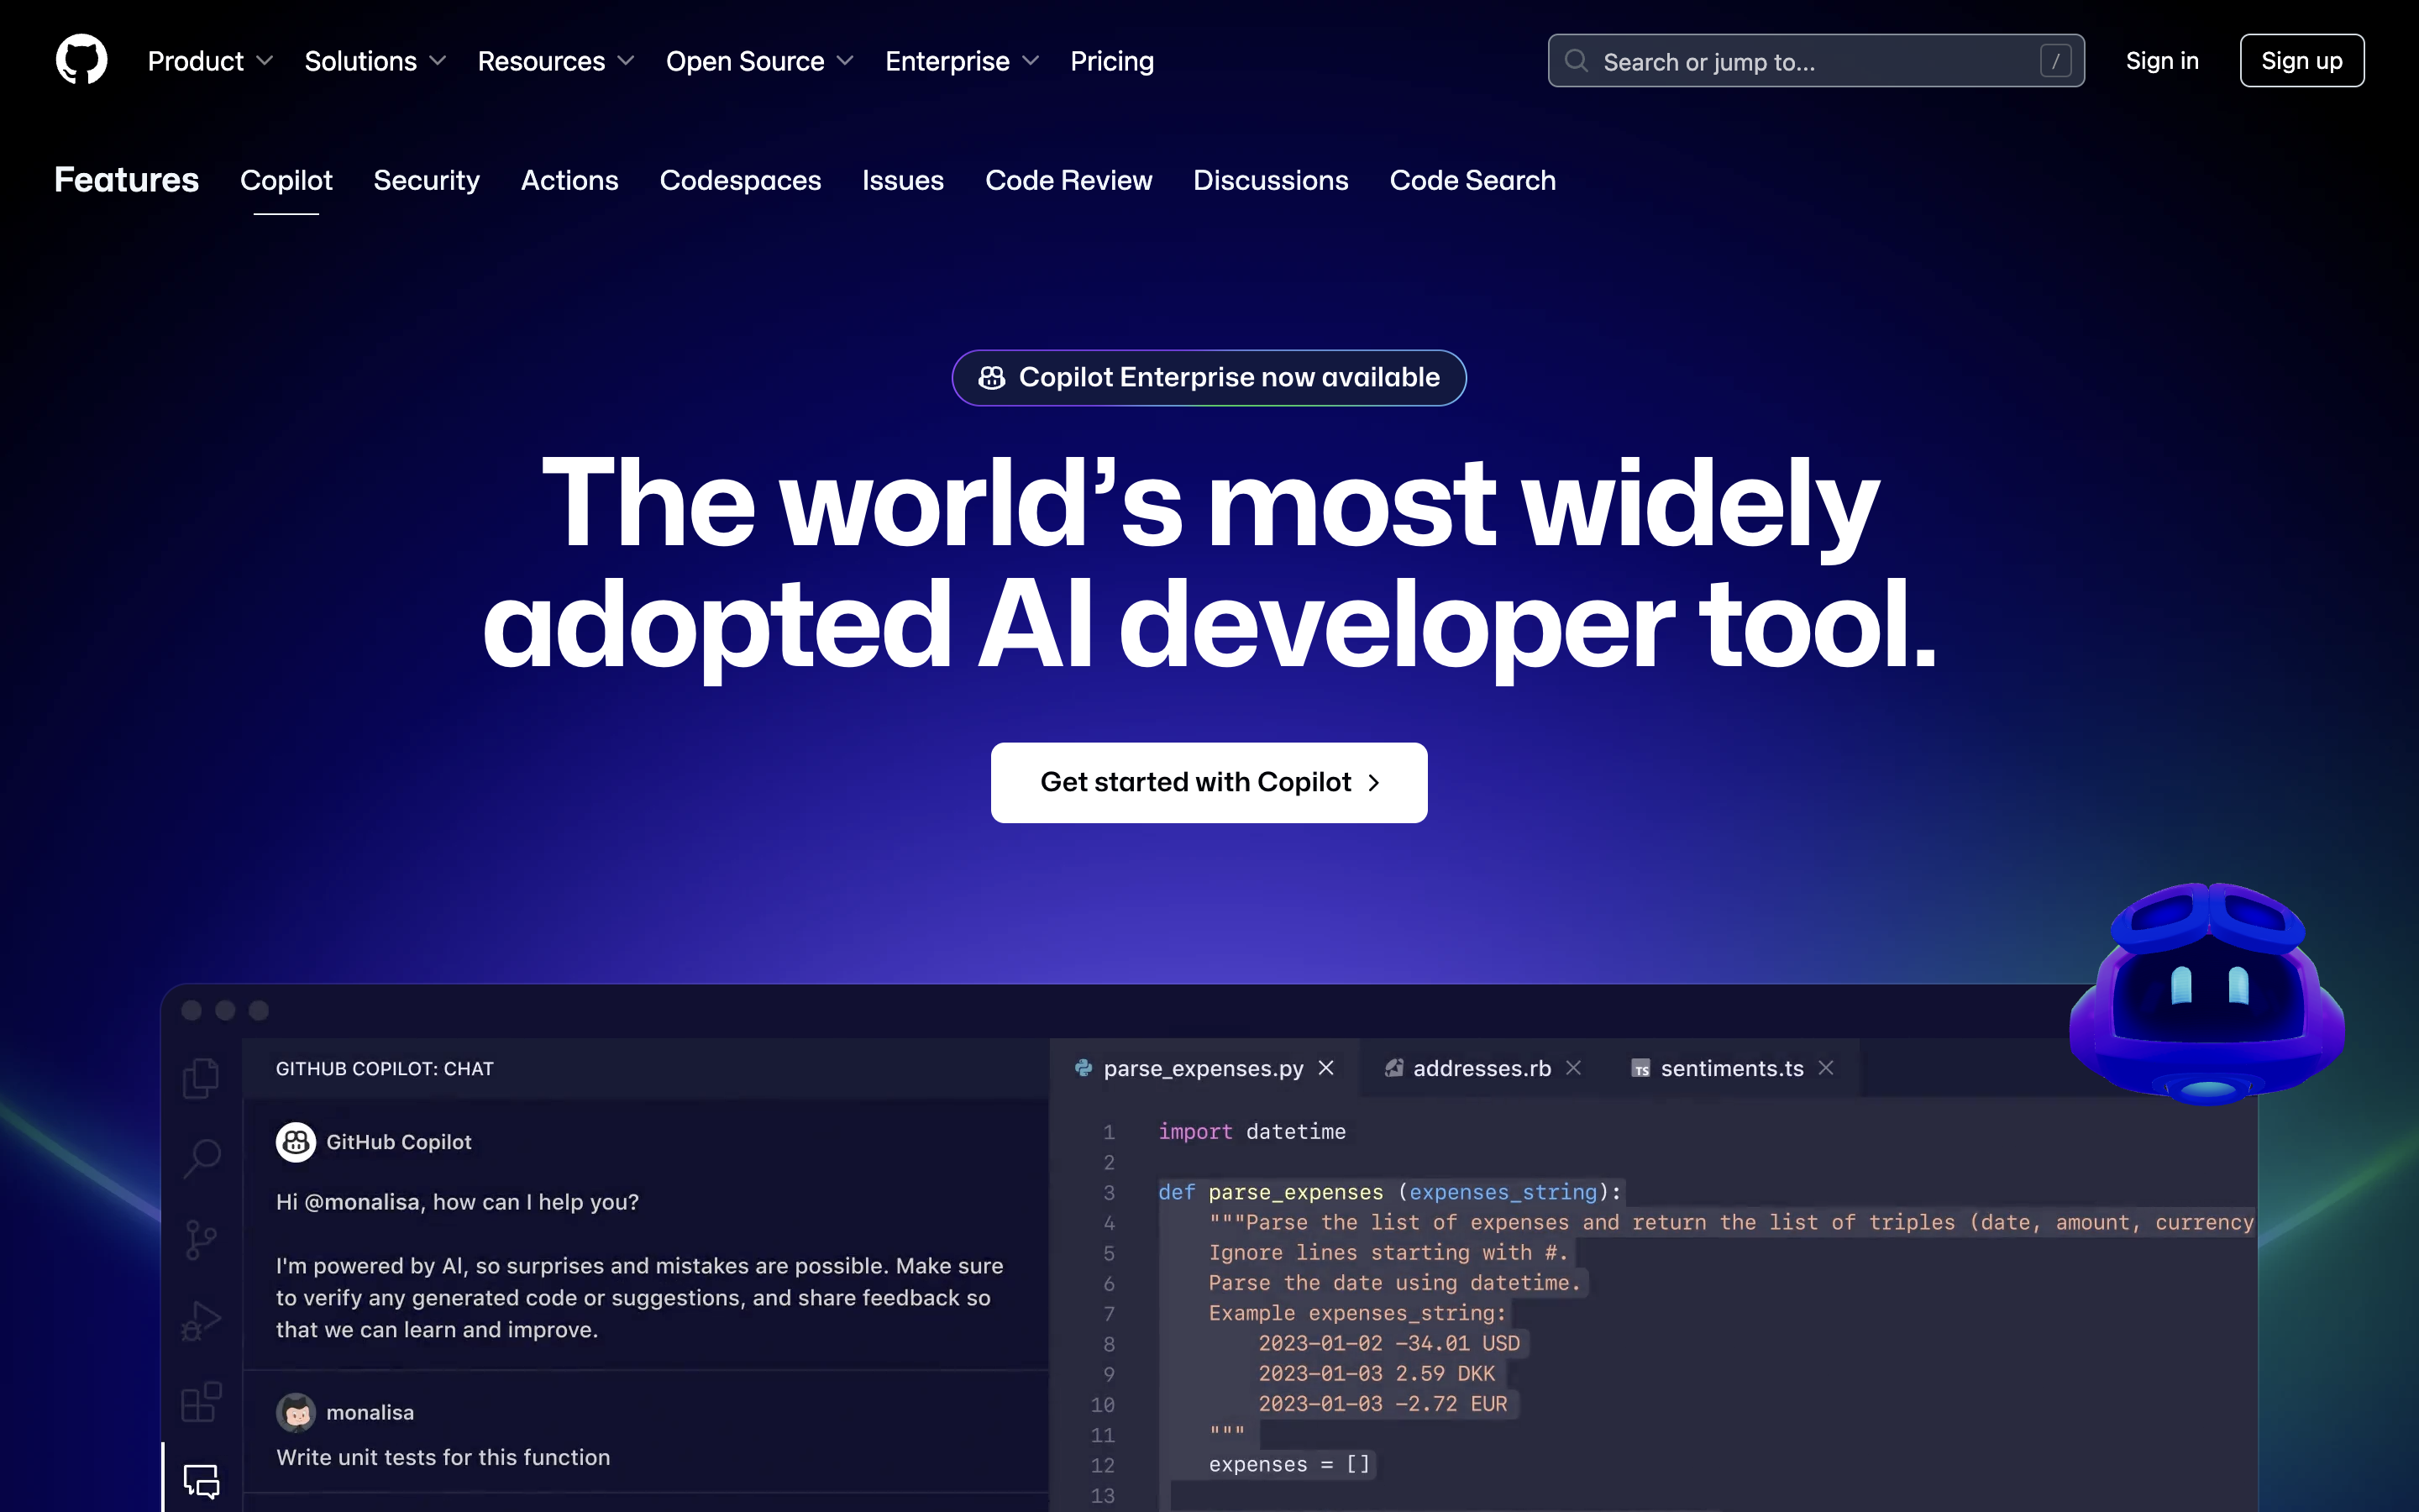Click the GitHub Copilot avatar in chat
The width and height of the screenshot is (2419, 1512).
point(296,1142)
